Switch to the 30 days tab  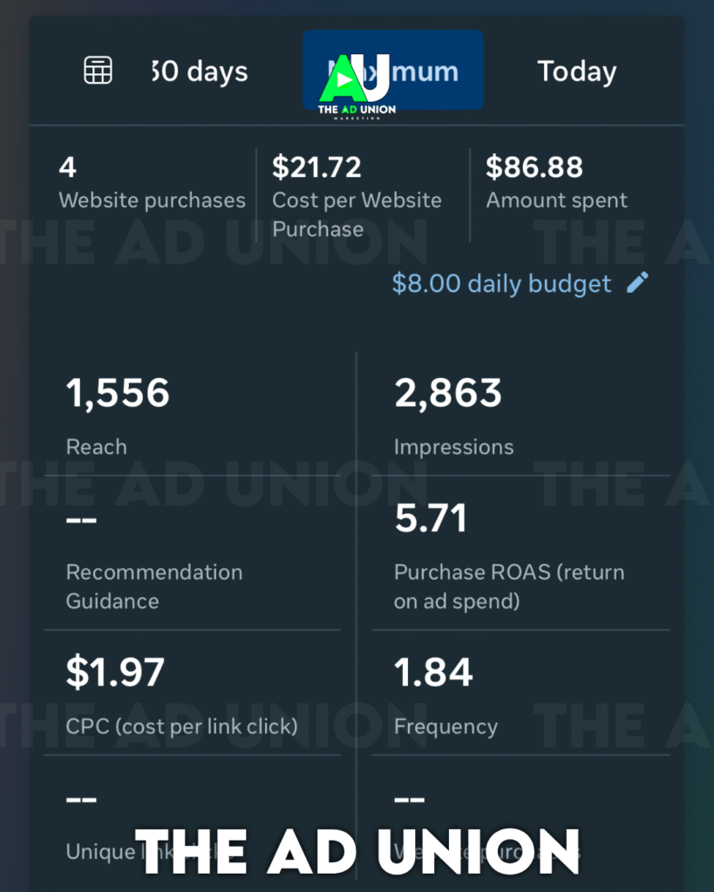(199, 71)
